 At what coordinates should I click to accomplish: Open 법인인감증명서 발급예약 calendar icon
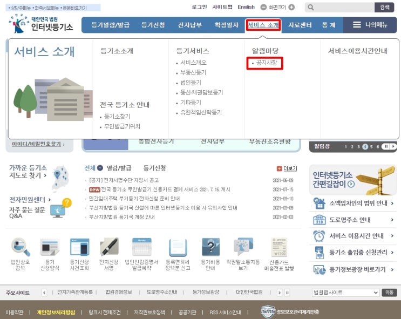click(x=142, y=247)
